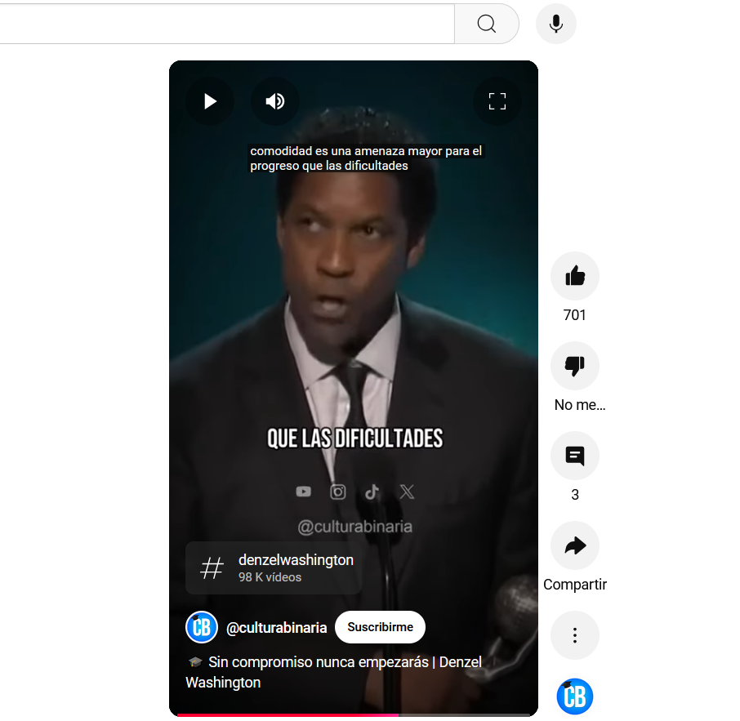Click the Suscribirme button

(x=380, y=627)
